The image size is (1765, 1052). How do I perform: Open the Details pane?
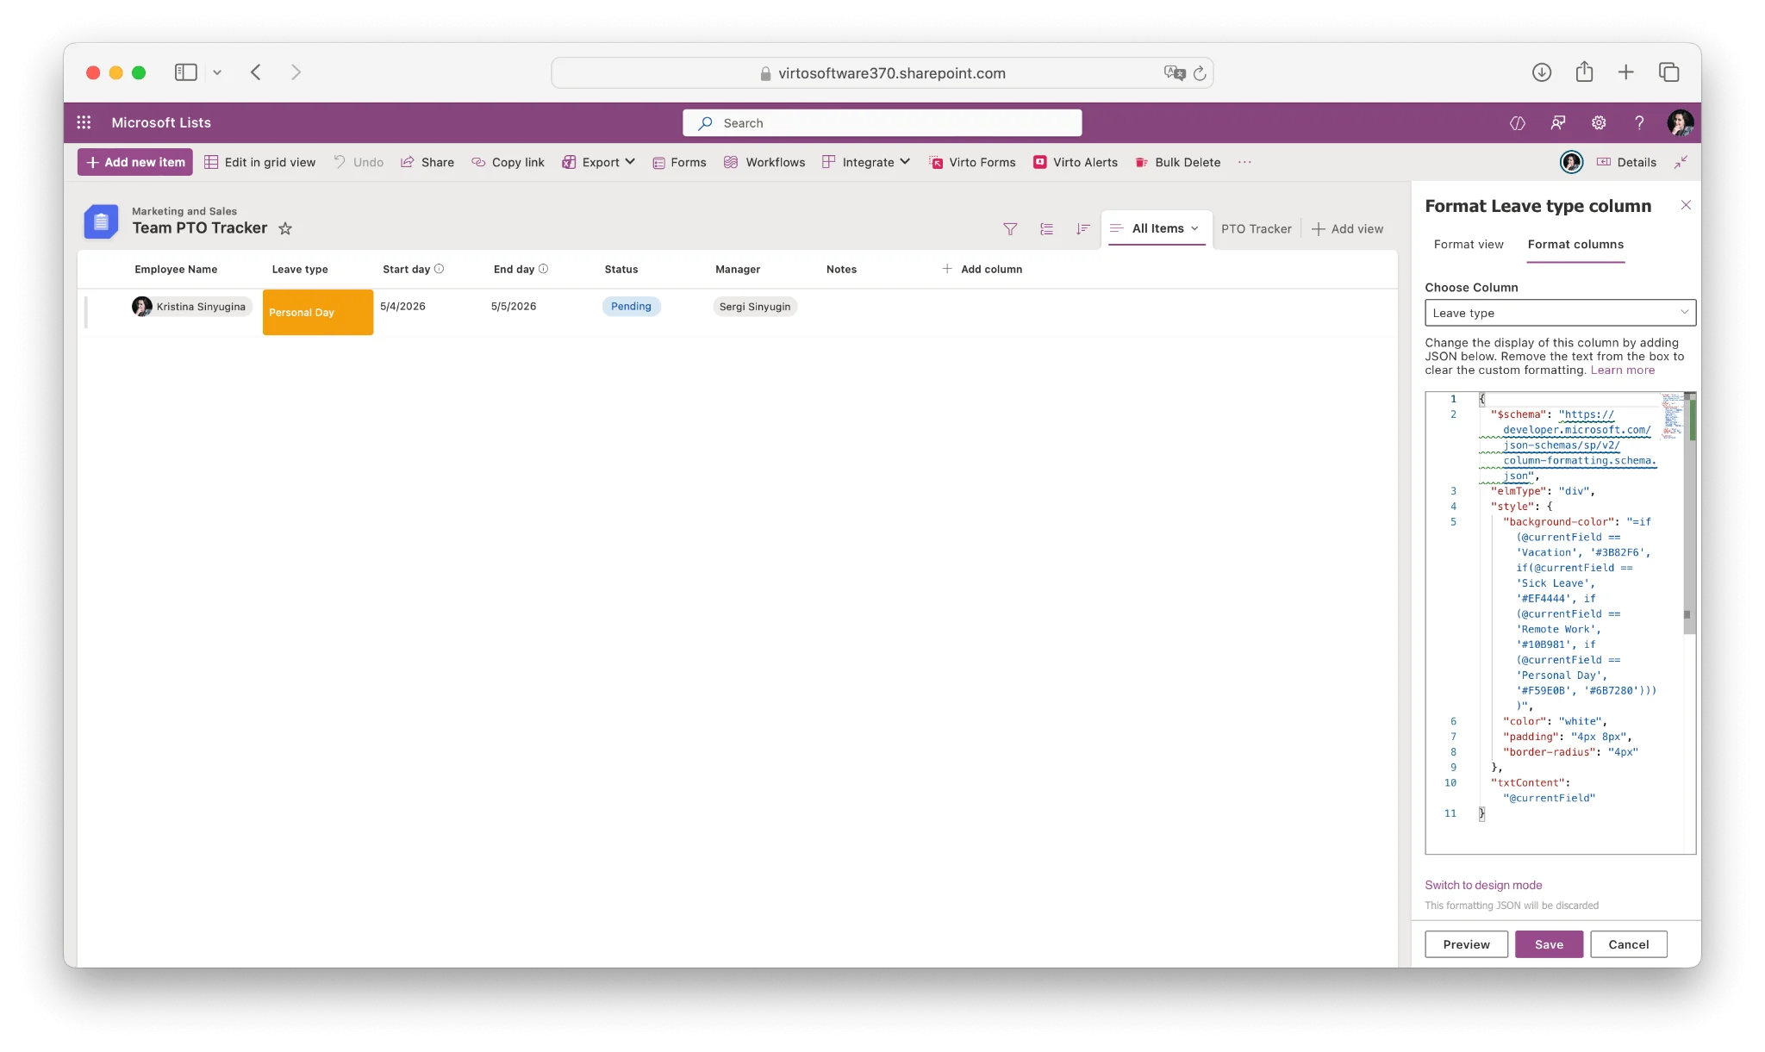(x=1626, y=162)
